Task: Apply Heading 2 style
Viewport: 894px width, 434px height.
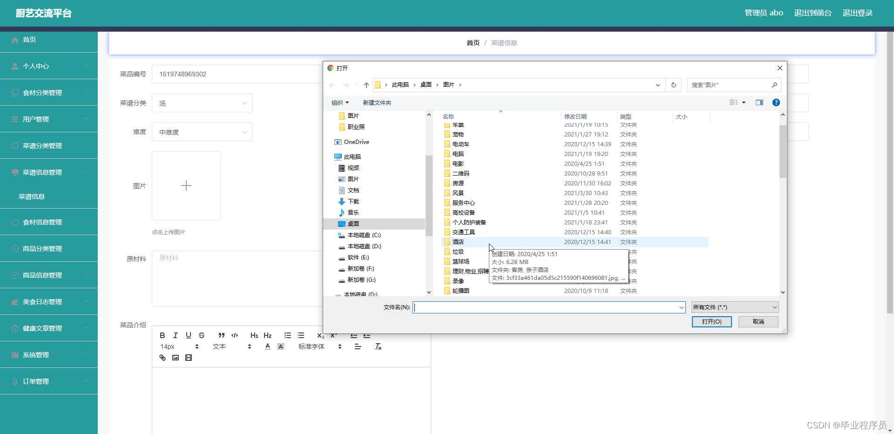Action: 267,335
